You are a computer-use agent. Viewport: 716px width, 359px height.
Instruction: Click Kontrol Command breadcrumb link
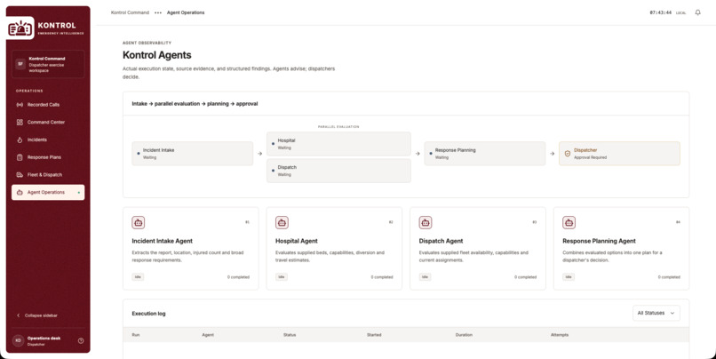tap(130, 12)
